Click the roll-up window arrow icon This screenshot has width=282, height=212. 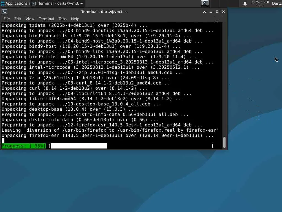pos(205,12)
